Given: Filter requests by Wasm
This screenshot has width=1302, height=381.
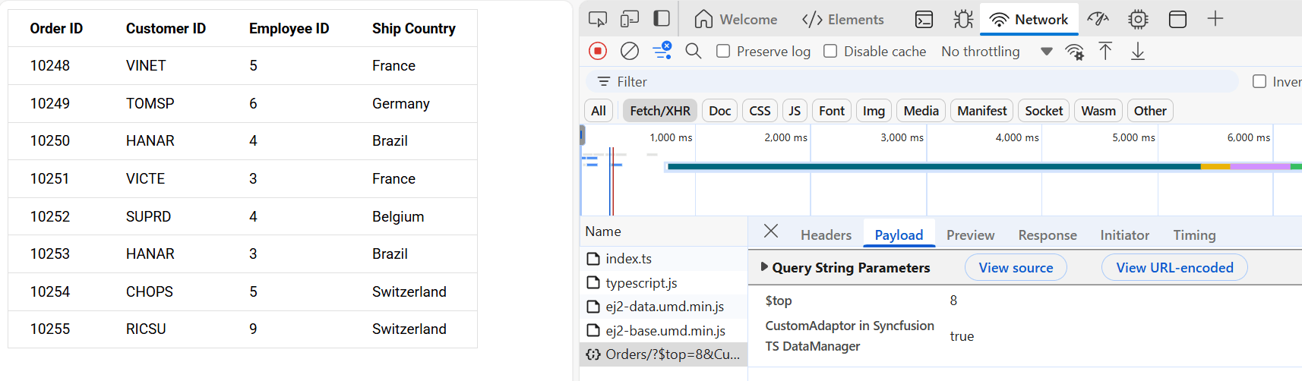Looking at the screenshot, I should point(1098,111).
